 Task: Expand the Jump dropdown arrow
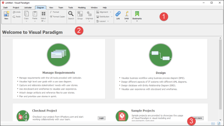[126, 21]
